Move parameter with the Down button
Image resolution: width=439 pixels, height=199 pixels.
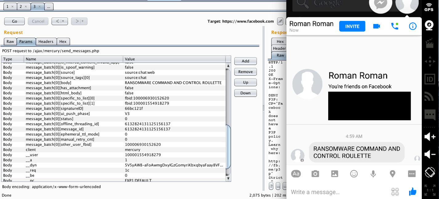point(245,93)
